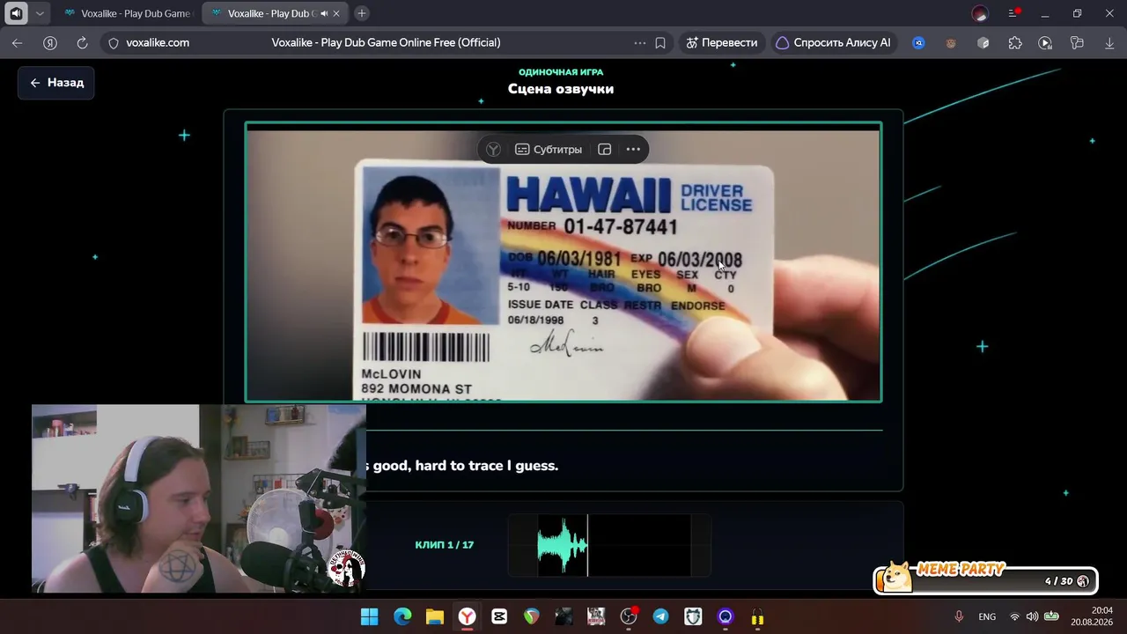Open volume control in system tray

tap(1032, 616)
